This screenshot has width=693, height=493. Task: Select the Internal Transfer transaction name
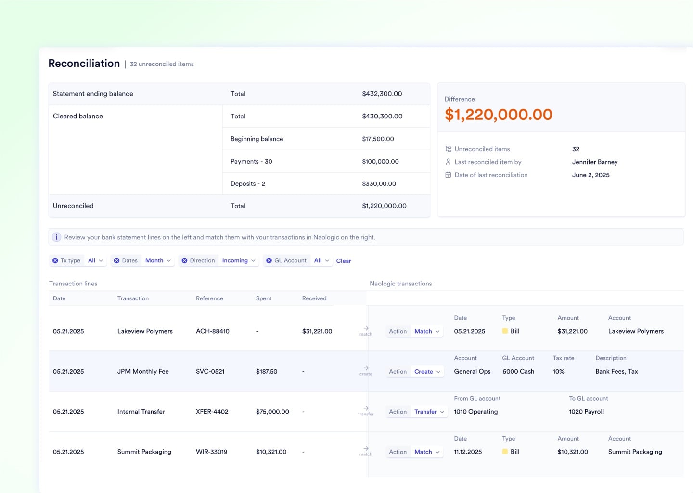click(x=141, y=412)
